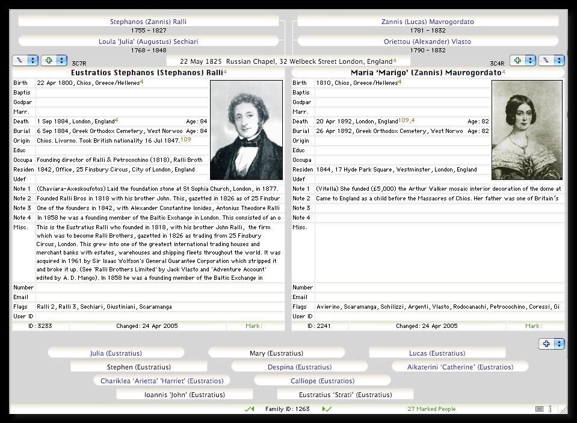Go to next marked person arrow

[327, 409]
